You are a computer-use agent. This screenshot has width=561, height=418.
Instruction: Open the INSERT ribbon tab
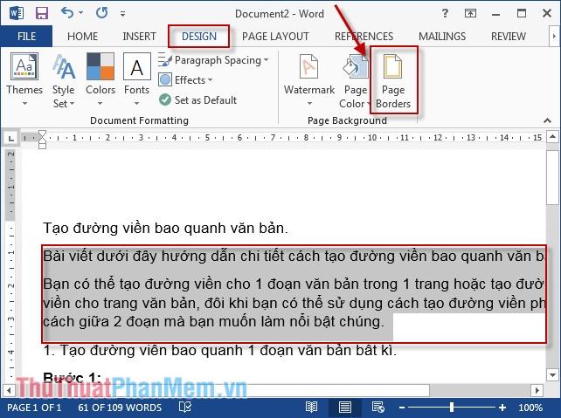click(140, 37)
